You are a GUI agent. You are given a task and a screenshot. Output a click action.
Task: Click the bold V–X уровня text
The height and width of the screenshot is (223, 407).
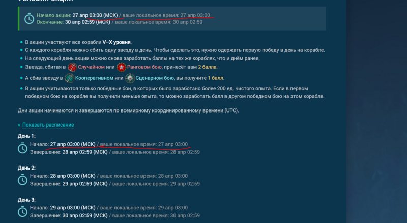(117, 42)
